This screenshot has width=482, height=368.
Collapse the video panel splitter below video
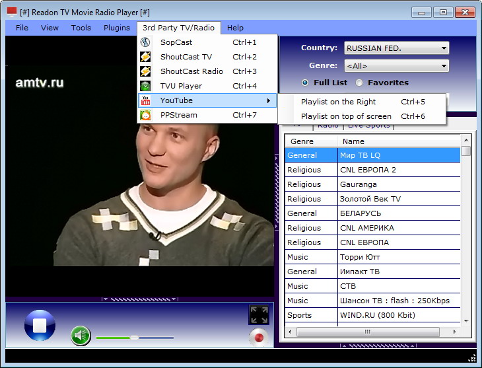click(140, 299)
